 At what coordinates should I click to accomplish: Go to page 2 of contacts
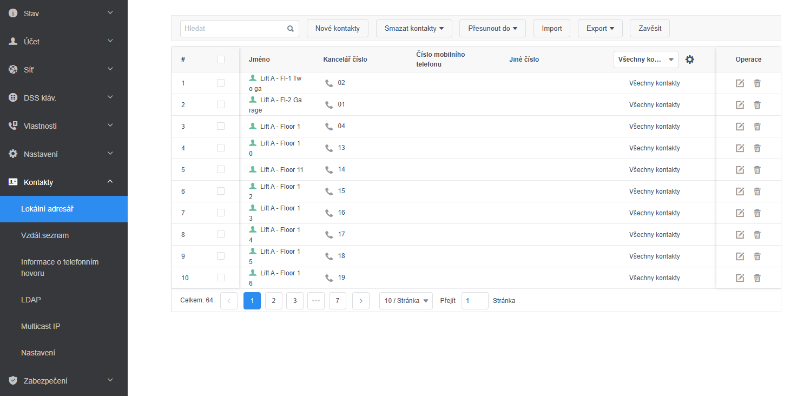(x=274, y=301)
